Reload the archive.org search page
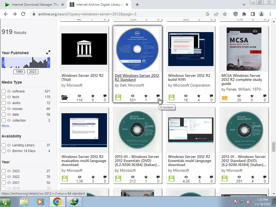 click(23, 14)
